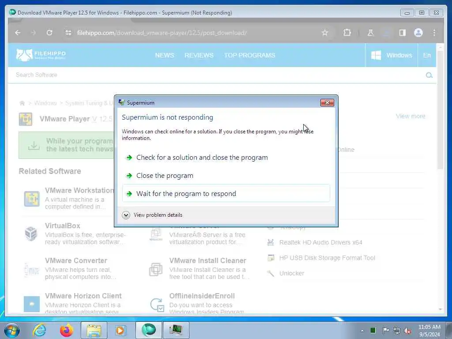This screenshot has width=452, height=339.
Task: Choose Check for a solution and close the program
Action: [x=226, y=158]
